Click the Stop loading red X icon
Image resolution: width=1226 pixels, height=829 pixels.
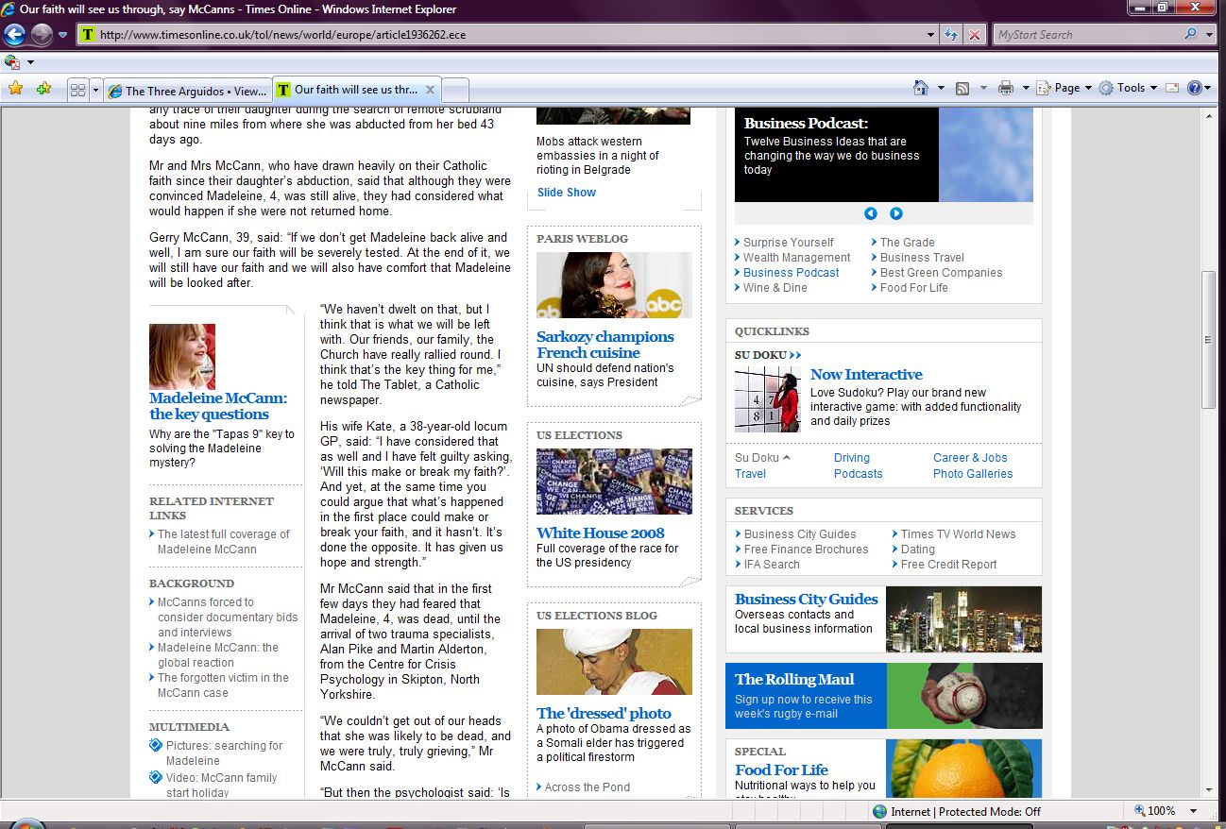[975, 35]
